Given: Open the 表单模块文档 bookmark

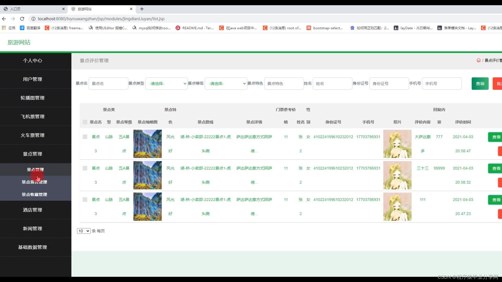Looking at the screenshot, I should point(457,28).
